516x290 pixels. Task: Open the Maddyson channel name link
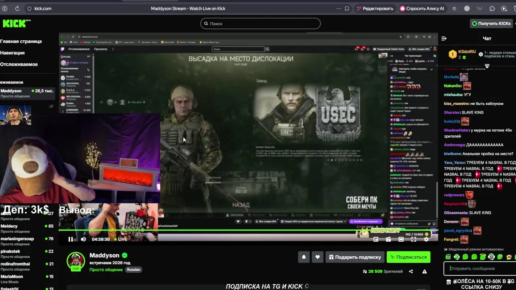[x=104, y=255]
